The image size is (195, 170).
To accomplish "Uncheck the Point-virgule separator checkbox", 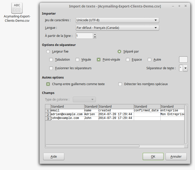I will tap(99, 60).
